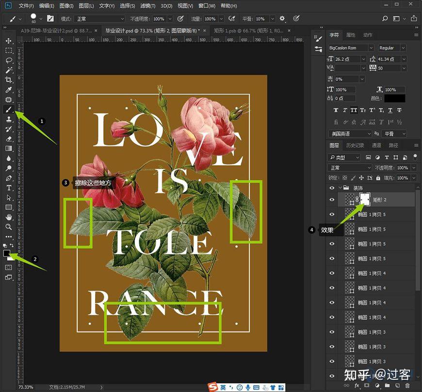The width and height of the screenshot is (422, 392).
Task: Click the add layer style fx icon
Action: pos(357,386)
